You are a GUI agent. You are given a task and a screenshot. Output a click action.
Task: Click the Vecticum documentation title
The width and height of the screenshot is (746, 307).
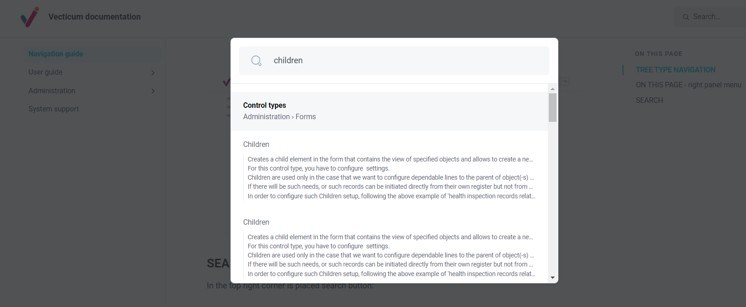[94, 17]
